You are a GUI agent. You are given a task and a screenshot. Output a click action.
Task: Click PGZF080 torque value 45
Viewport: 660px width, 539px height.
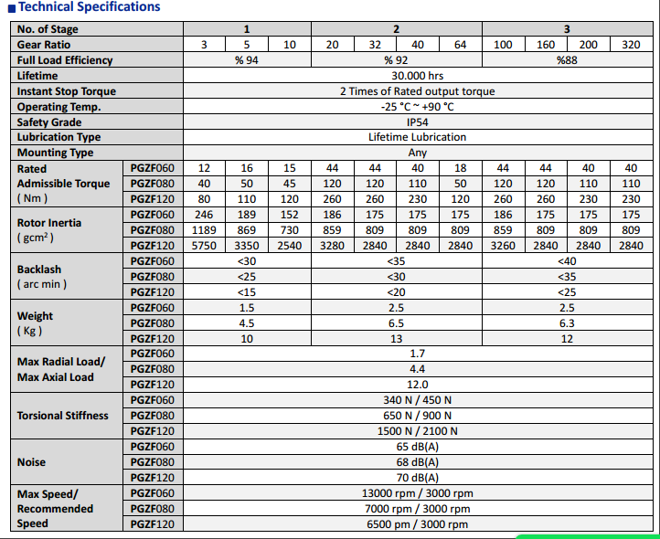tap(290, 184)
